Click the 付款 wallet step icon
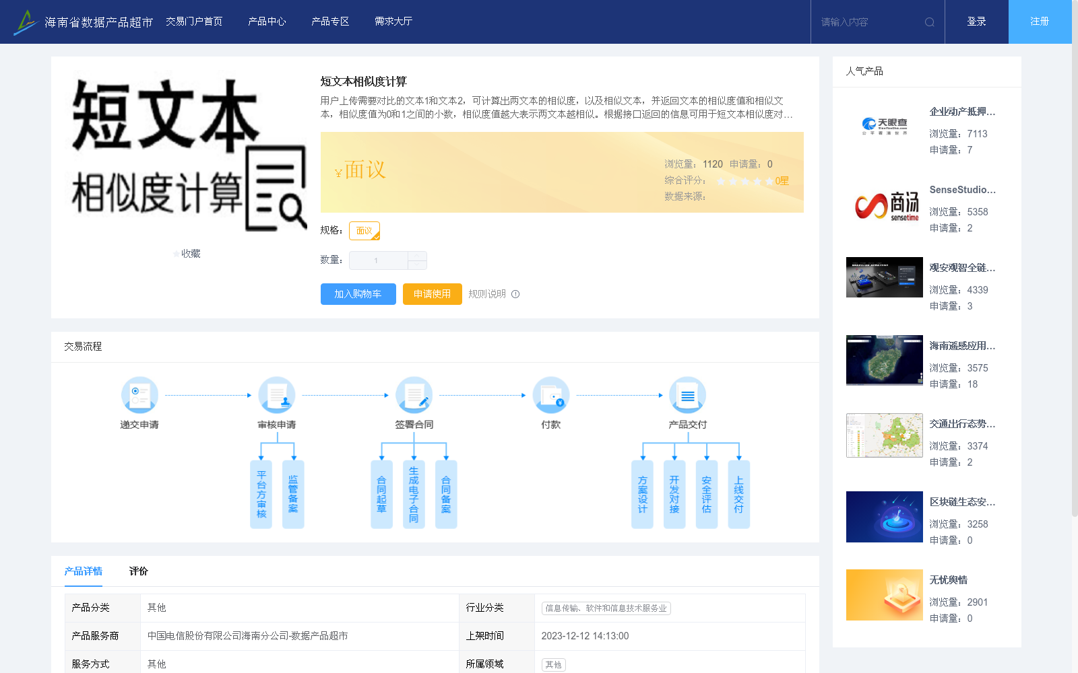 pos(551,395)
